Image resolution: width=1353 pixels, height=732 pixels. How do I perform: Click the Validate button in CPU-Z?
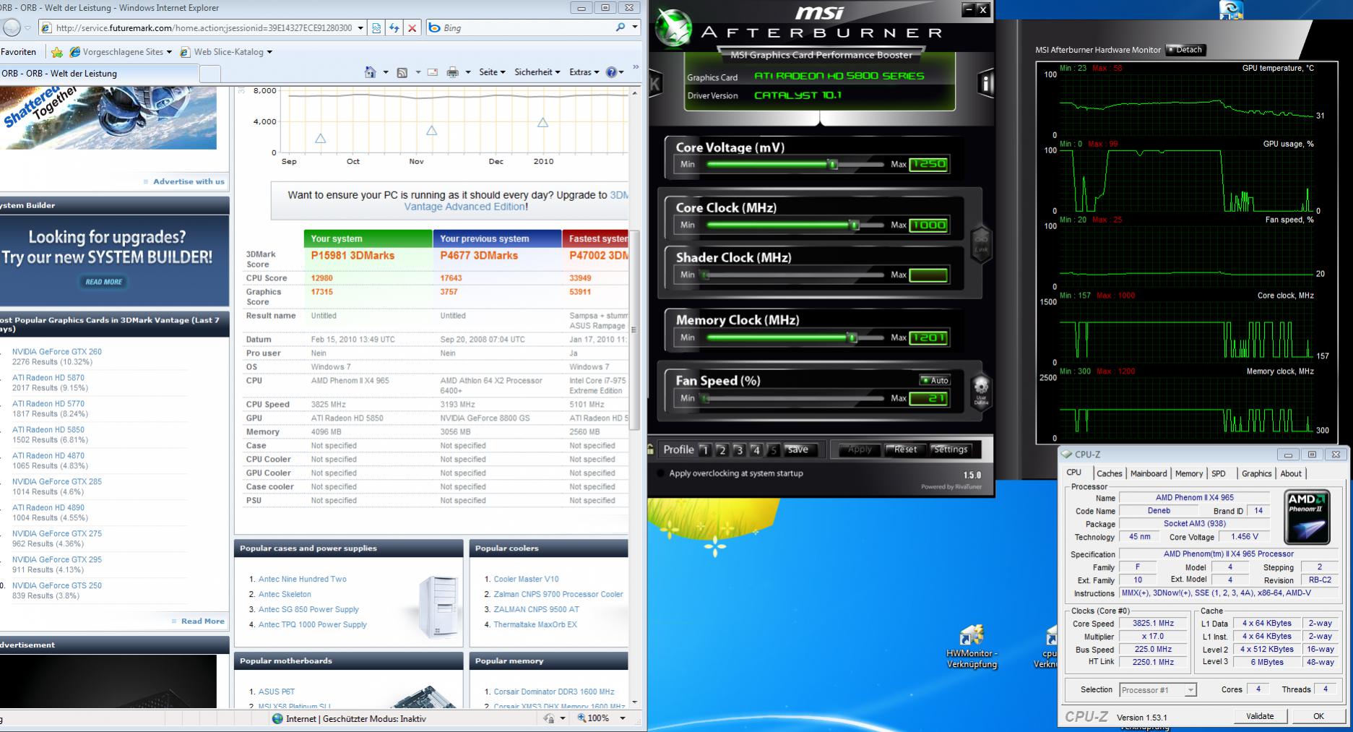[1260, 716]
